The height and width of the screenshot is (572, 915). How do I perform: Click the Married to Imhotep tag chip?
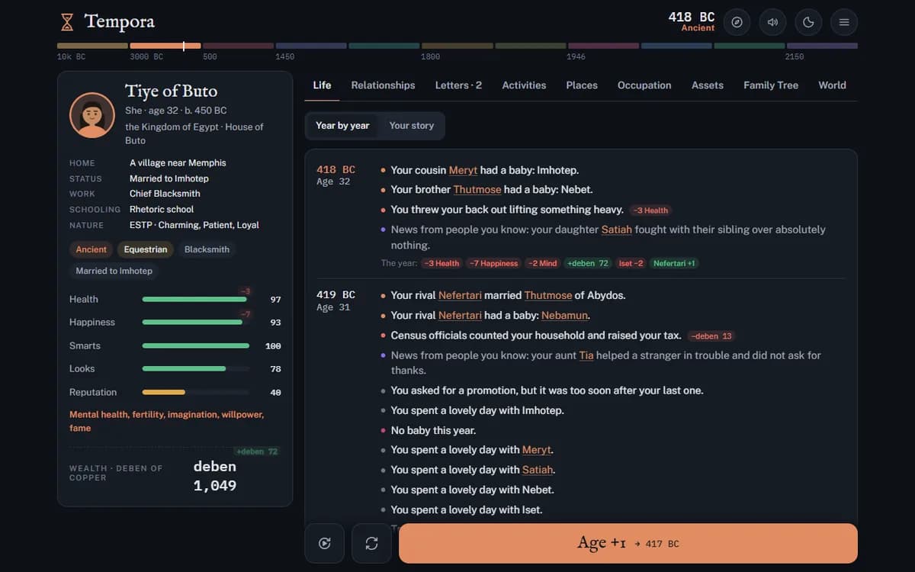[x=114, y=271]
